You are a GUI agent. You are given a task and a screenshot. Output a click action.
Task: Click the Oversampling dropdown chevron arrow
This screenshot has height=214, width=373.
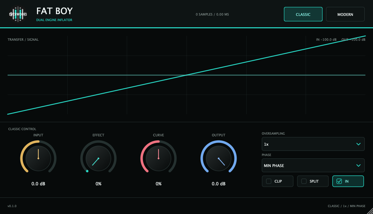[358, 144]
